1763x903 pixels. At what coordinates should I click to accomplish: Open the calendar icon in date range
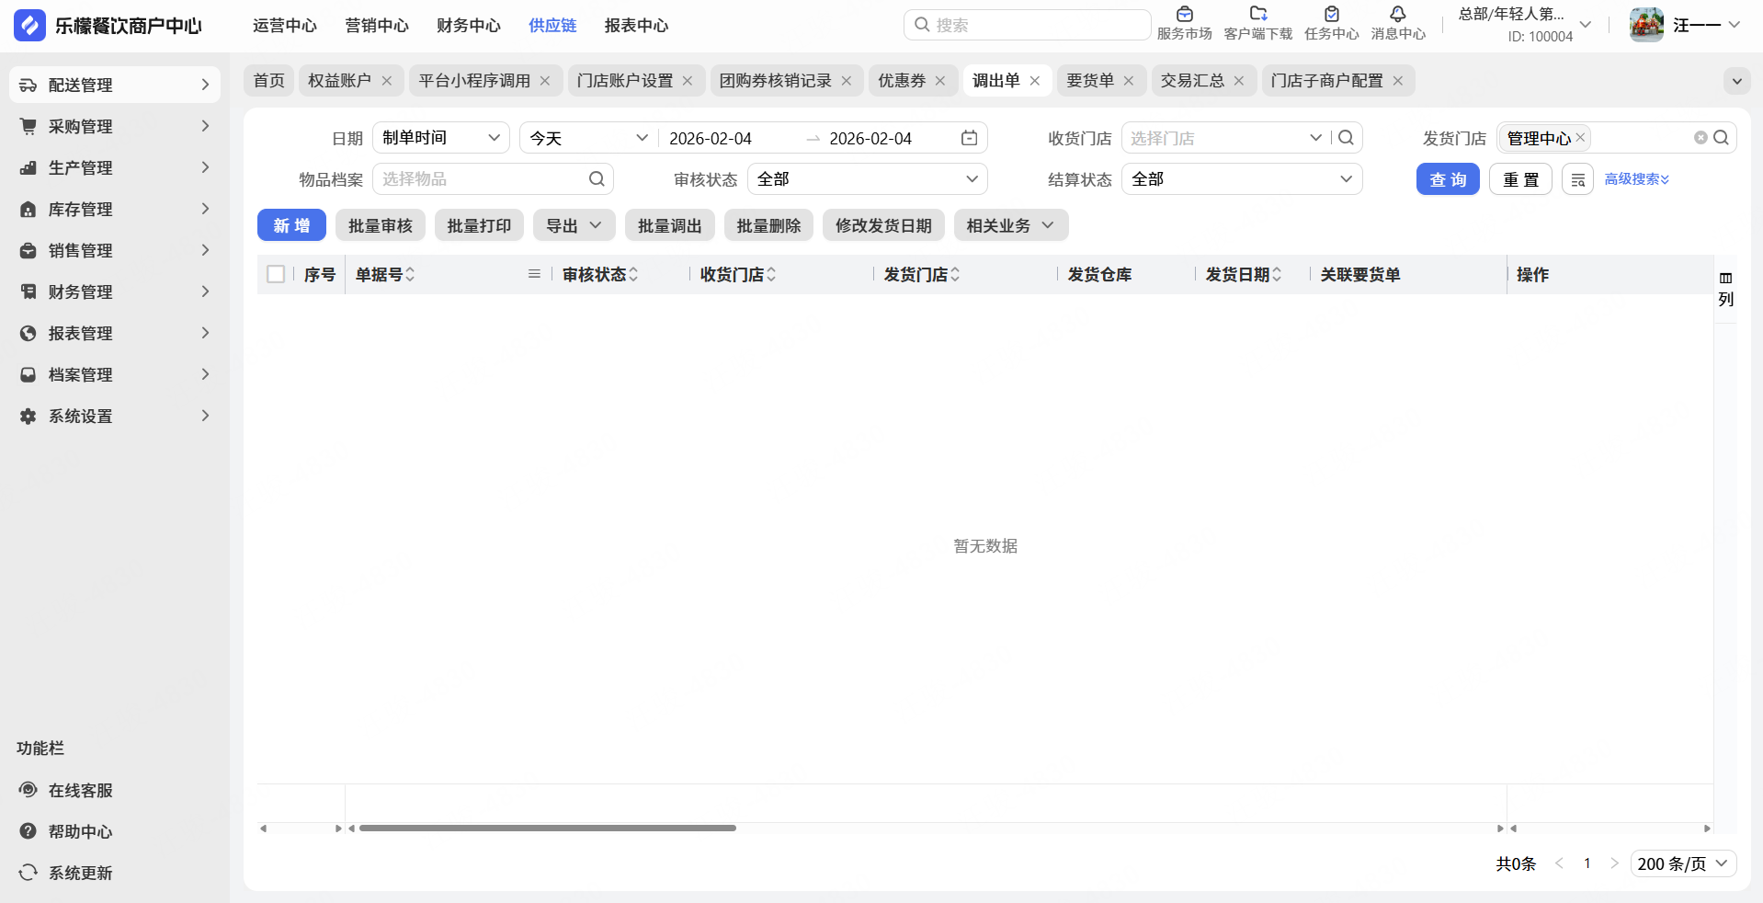coord(969,138)
